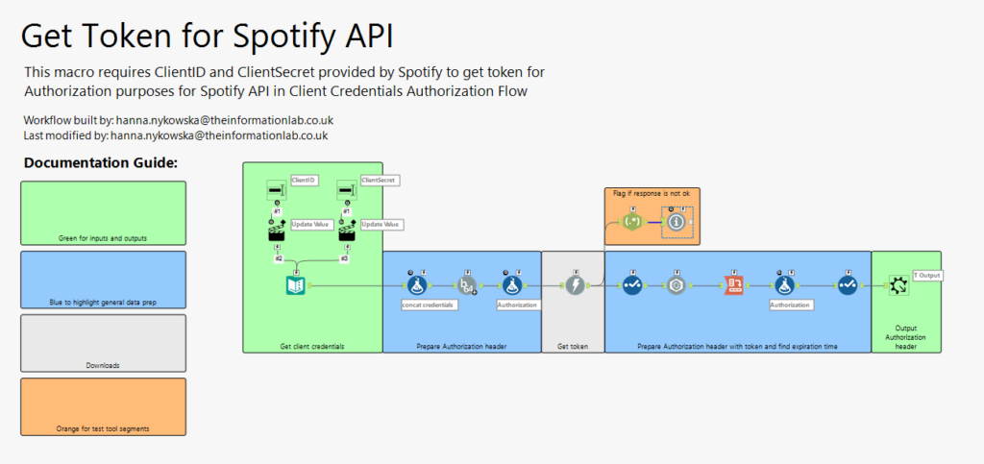Click the Last modified by email line
This screenshot has height=464, width=984.
click(176, 134)
